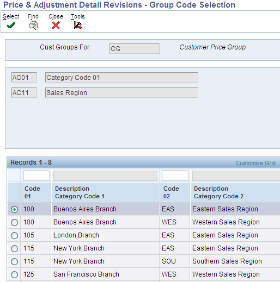Click the Cust Groups For CG field
Viewport: 280px width, 282px height.
tap(135, 48)
